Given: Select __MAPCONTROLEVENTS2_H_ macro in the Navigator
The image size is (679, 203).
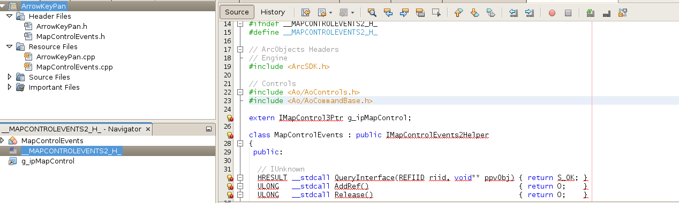Looking at the screenshot, I should tap(71, 151).
